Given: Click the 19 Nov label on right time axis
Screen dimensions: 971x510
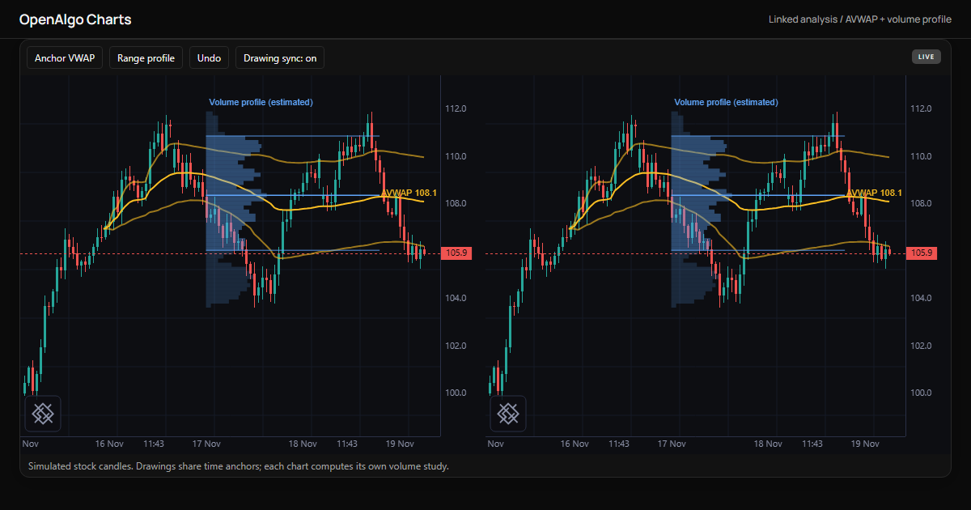Looking at the screenshot, I should (865, 444).
